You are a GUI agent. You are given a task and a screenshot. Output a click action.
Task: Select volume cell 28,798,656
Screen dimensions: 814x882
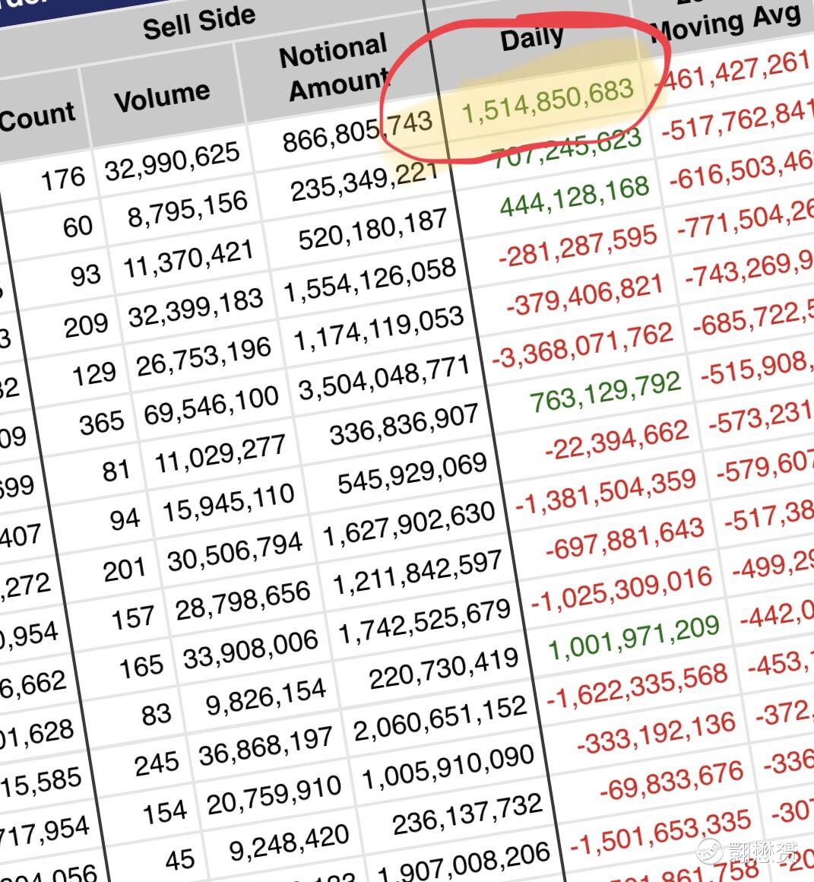click(x=243, y=601)
